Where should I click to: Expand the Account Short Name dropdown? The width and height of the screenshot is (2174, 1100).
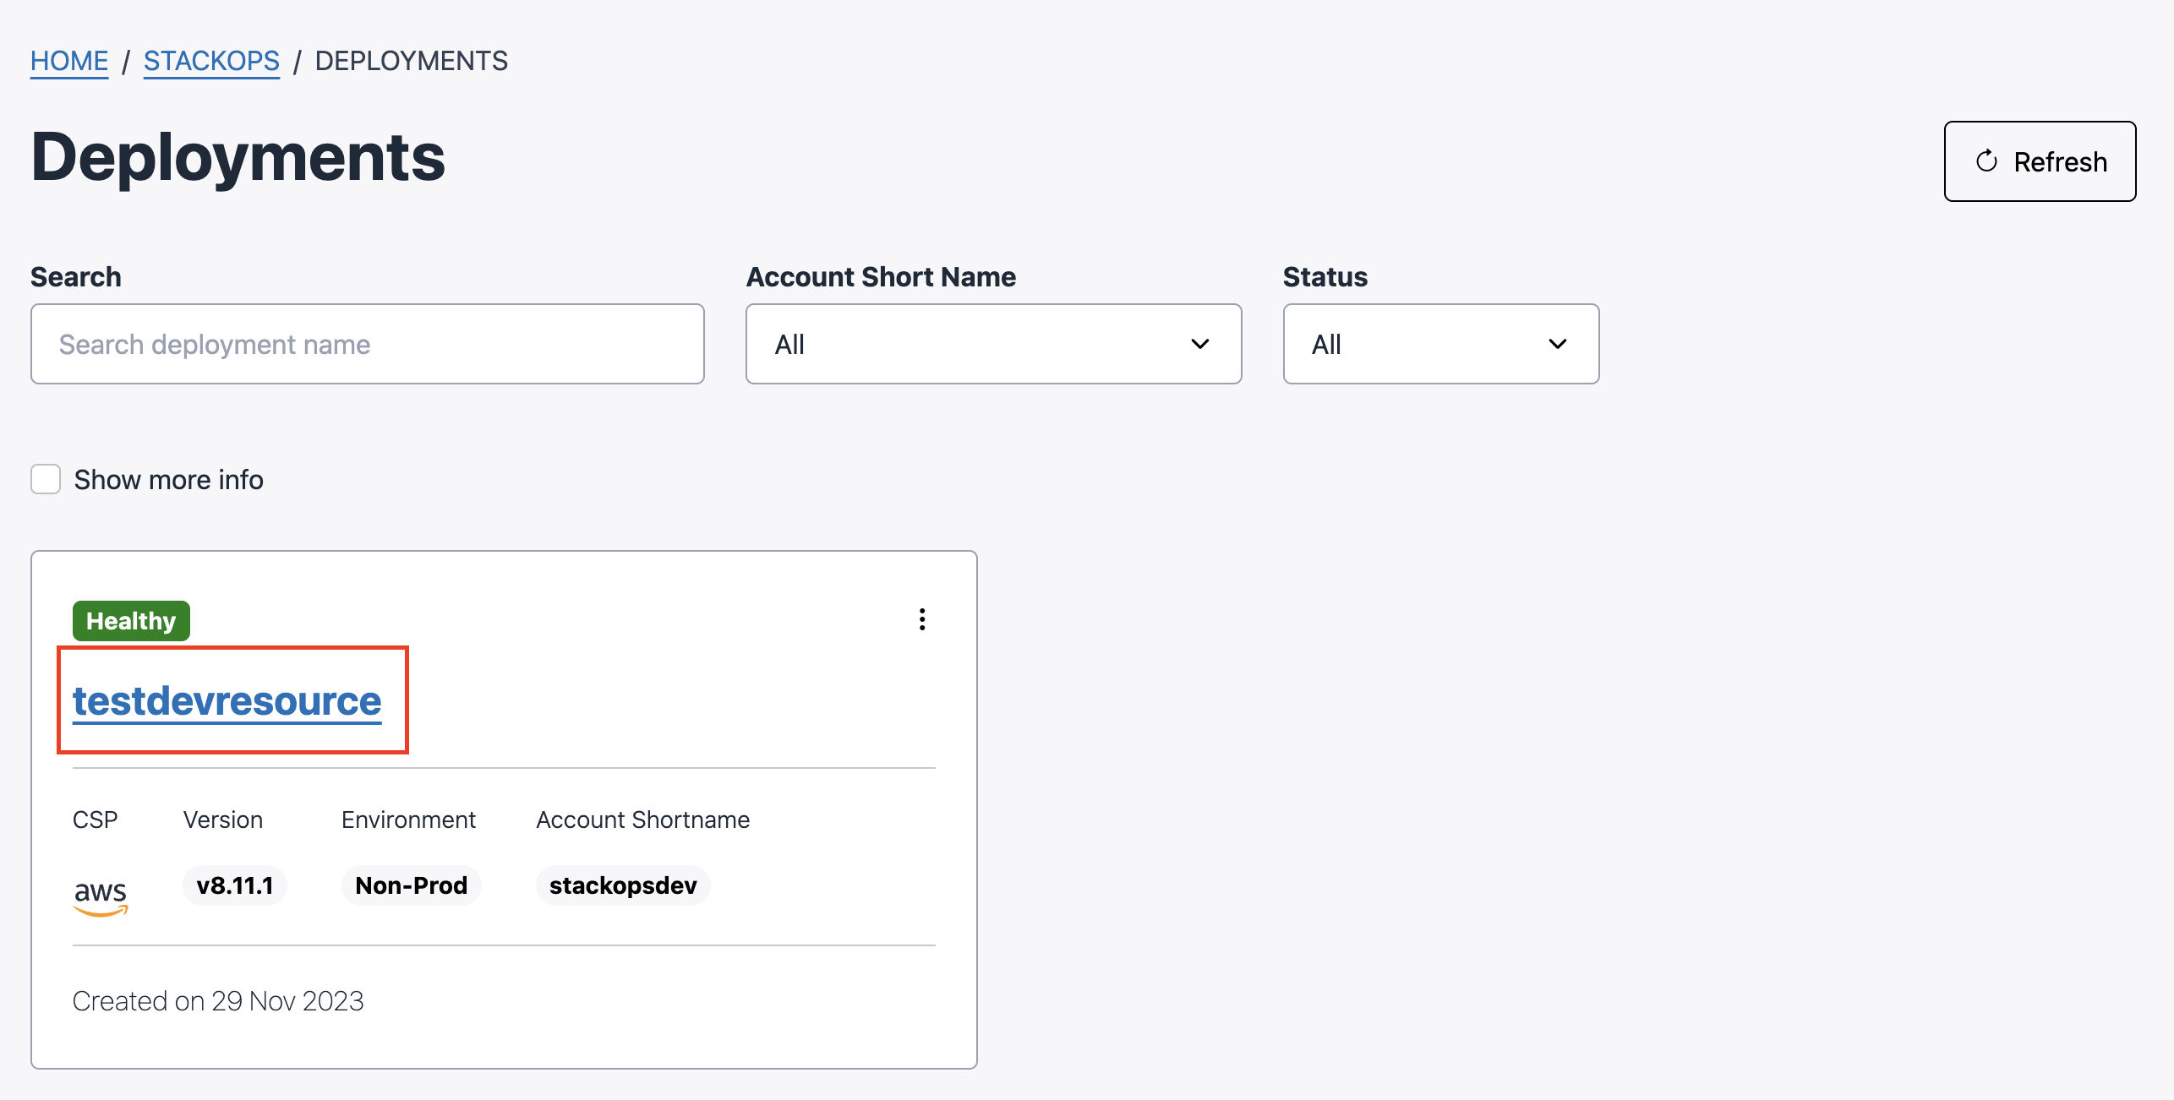point(992,344)
